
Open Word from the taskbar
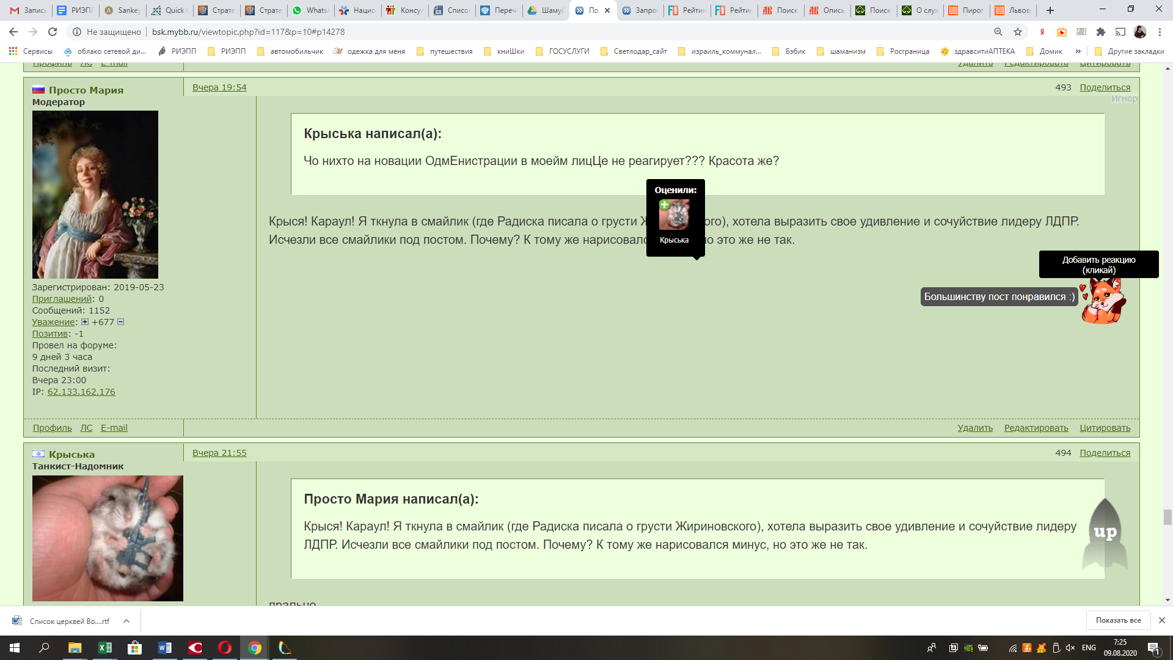pos(165,648)
